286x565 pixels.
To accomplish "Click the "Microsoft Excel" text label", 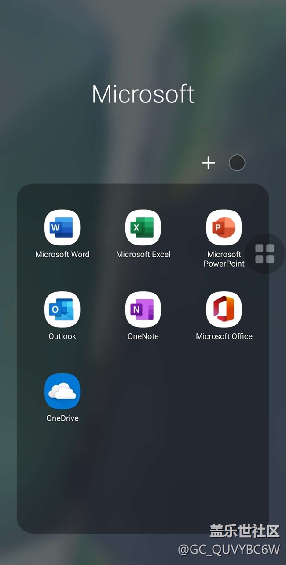I will click(143, 254).
